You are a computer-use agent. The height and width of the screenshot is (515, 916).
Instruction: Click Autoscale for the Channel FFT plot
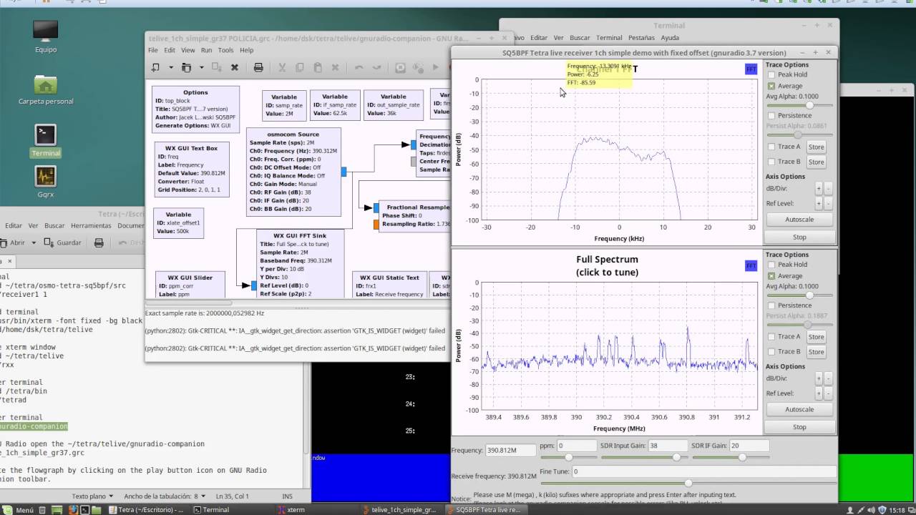point(799,220)
